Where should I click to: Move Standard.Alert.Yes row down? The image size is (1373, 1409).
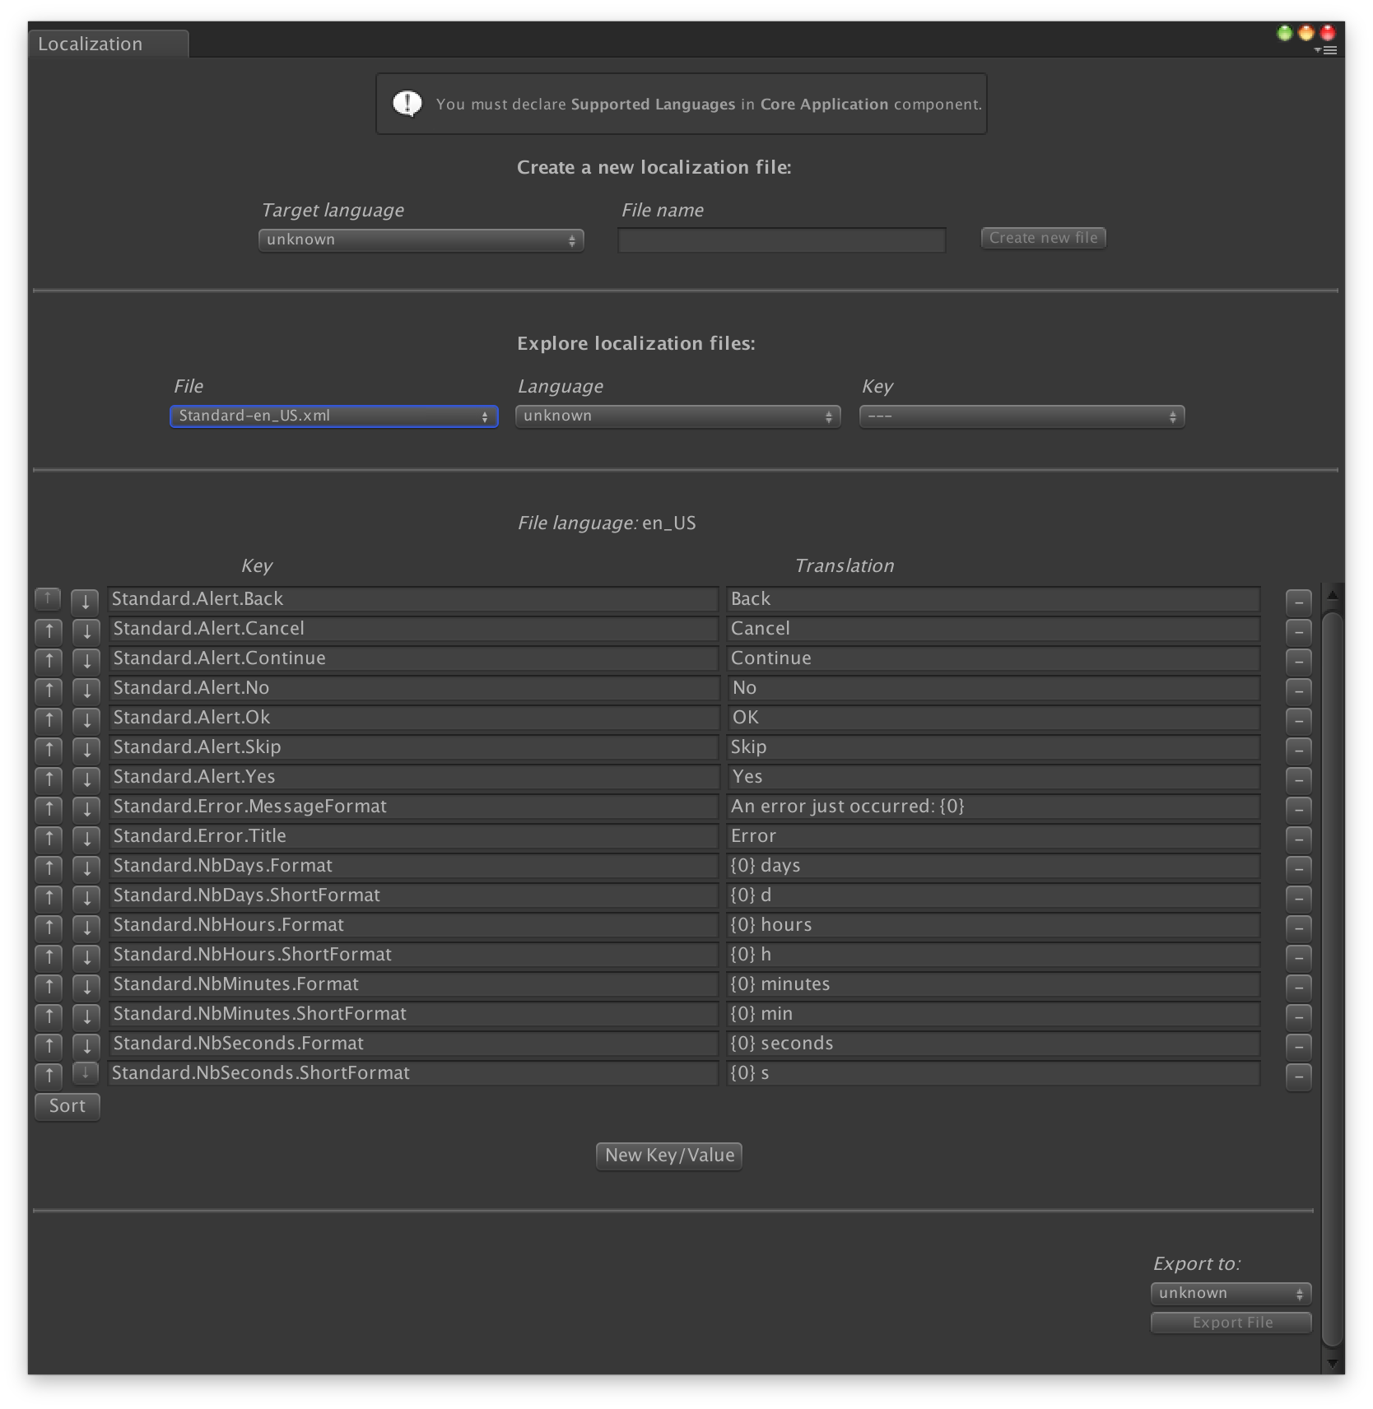[86, 779]
